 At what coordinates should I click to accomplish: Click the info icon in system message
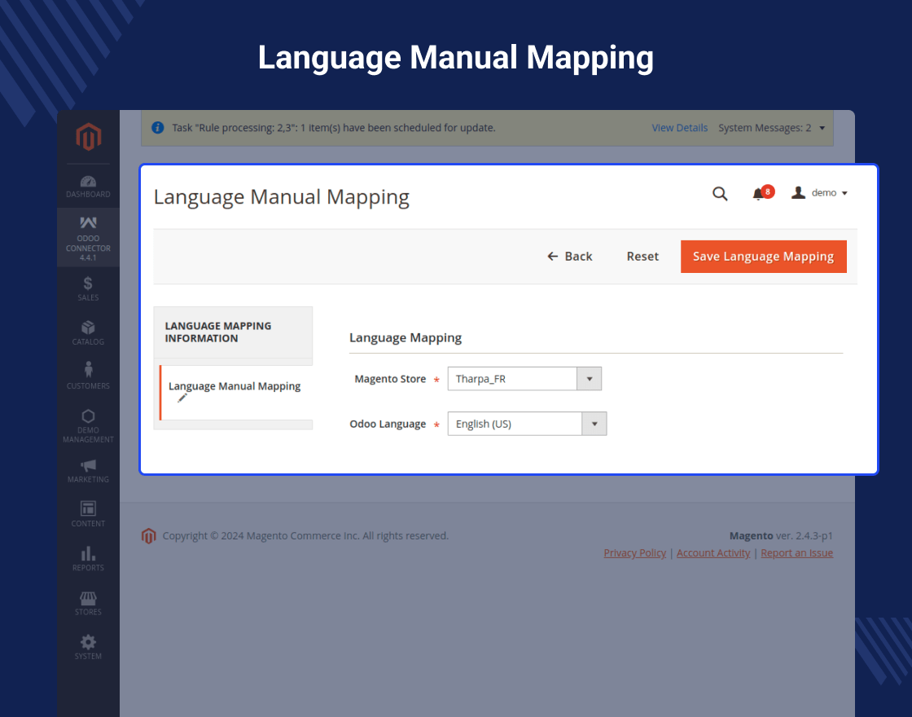tap(158, 127)
